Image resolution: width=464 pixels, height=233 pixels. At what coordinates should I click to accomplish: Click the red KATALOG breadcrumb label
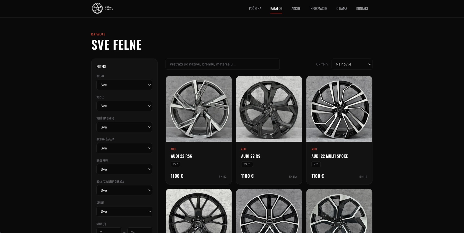coord(98,34)
